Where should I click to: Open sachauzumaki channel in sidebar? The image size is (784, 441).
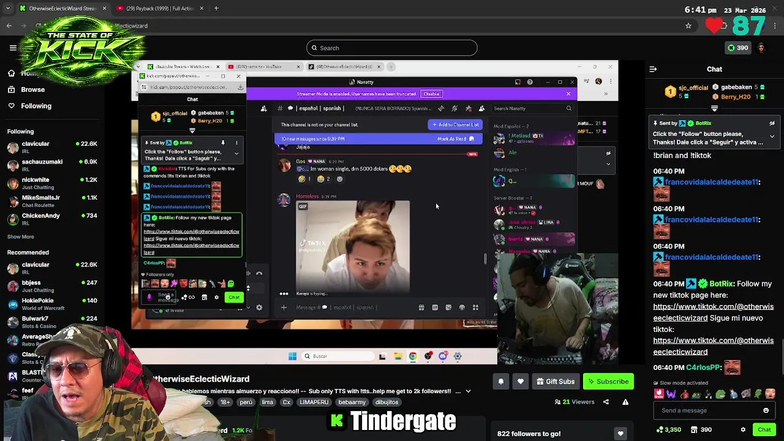click(x=52, y=166)
